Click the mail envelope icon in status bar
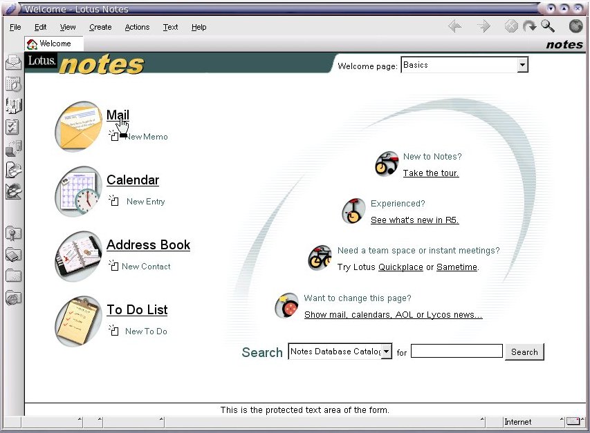Screen dimensions: 590x433 tap(573, 421)
